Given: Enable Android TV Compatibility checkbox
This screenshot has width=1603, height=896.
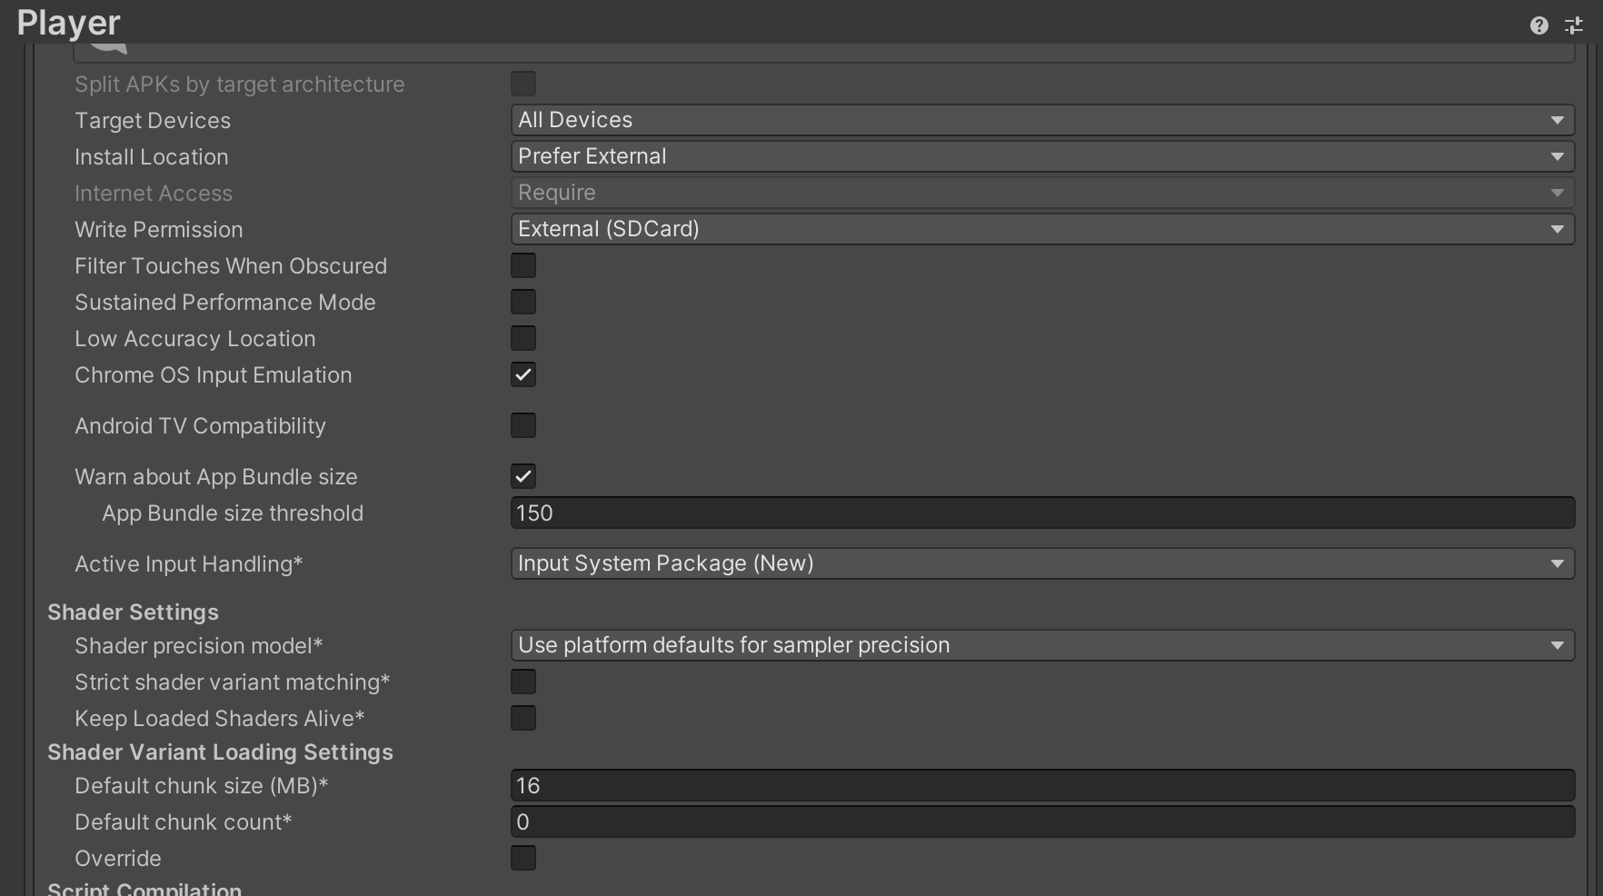Looking at the screenshot, I should tap(523, 425).
